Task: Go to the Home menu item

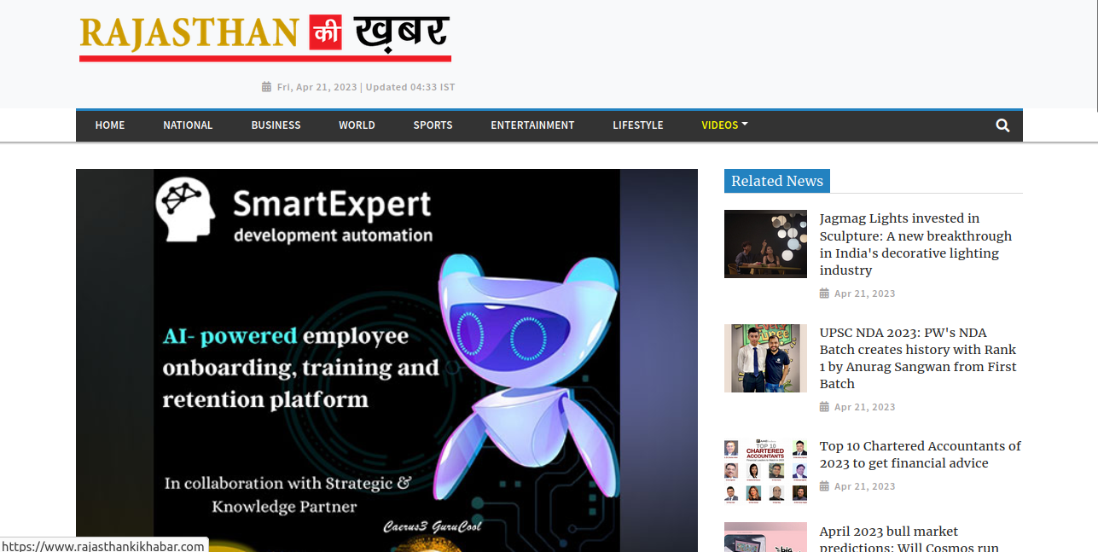Action: (110, 125)
